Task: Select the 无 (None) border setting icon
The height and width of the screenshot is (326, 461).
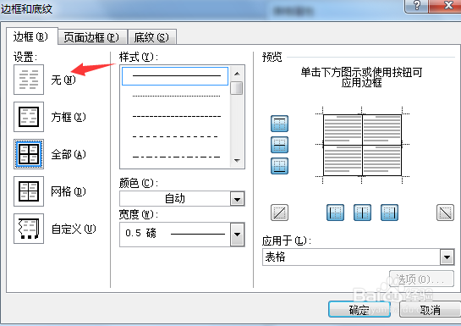Action: click(29, 80)
